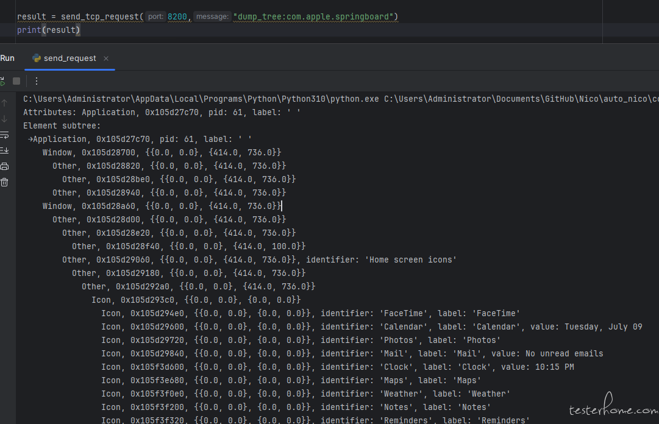Viewport: 659px width, 424px height.
Task: Click the line 'Other, 0x105d28f40'
Action: (189, 247)
